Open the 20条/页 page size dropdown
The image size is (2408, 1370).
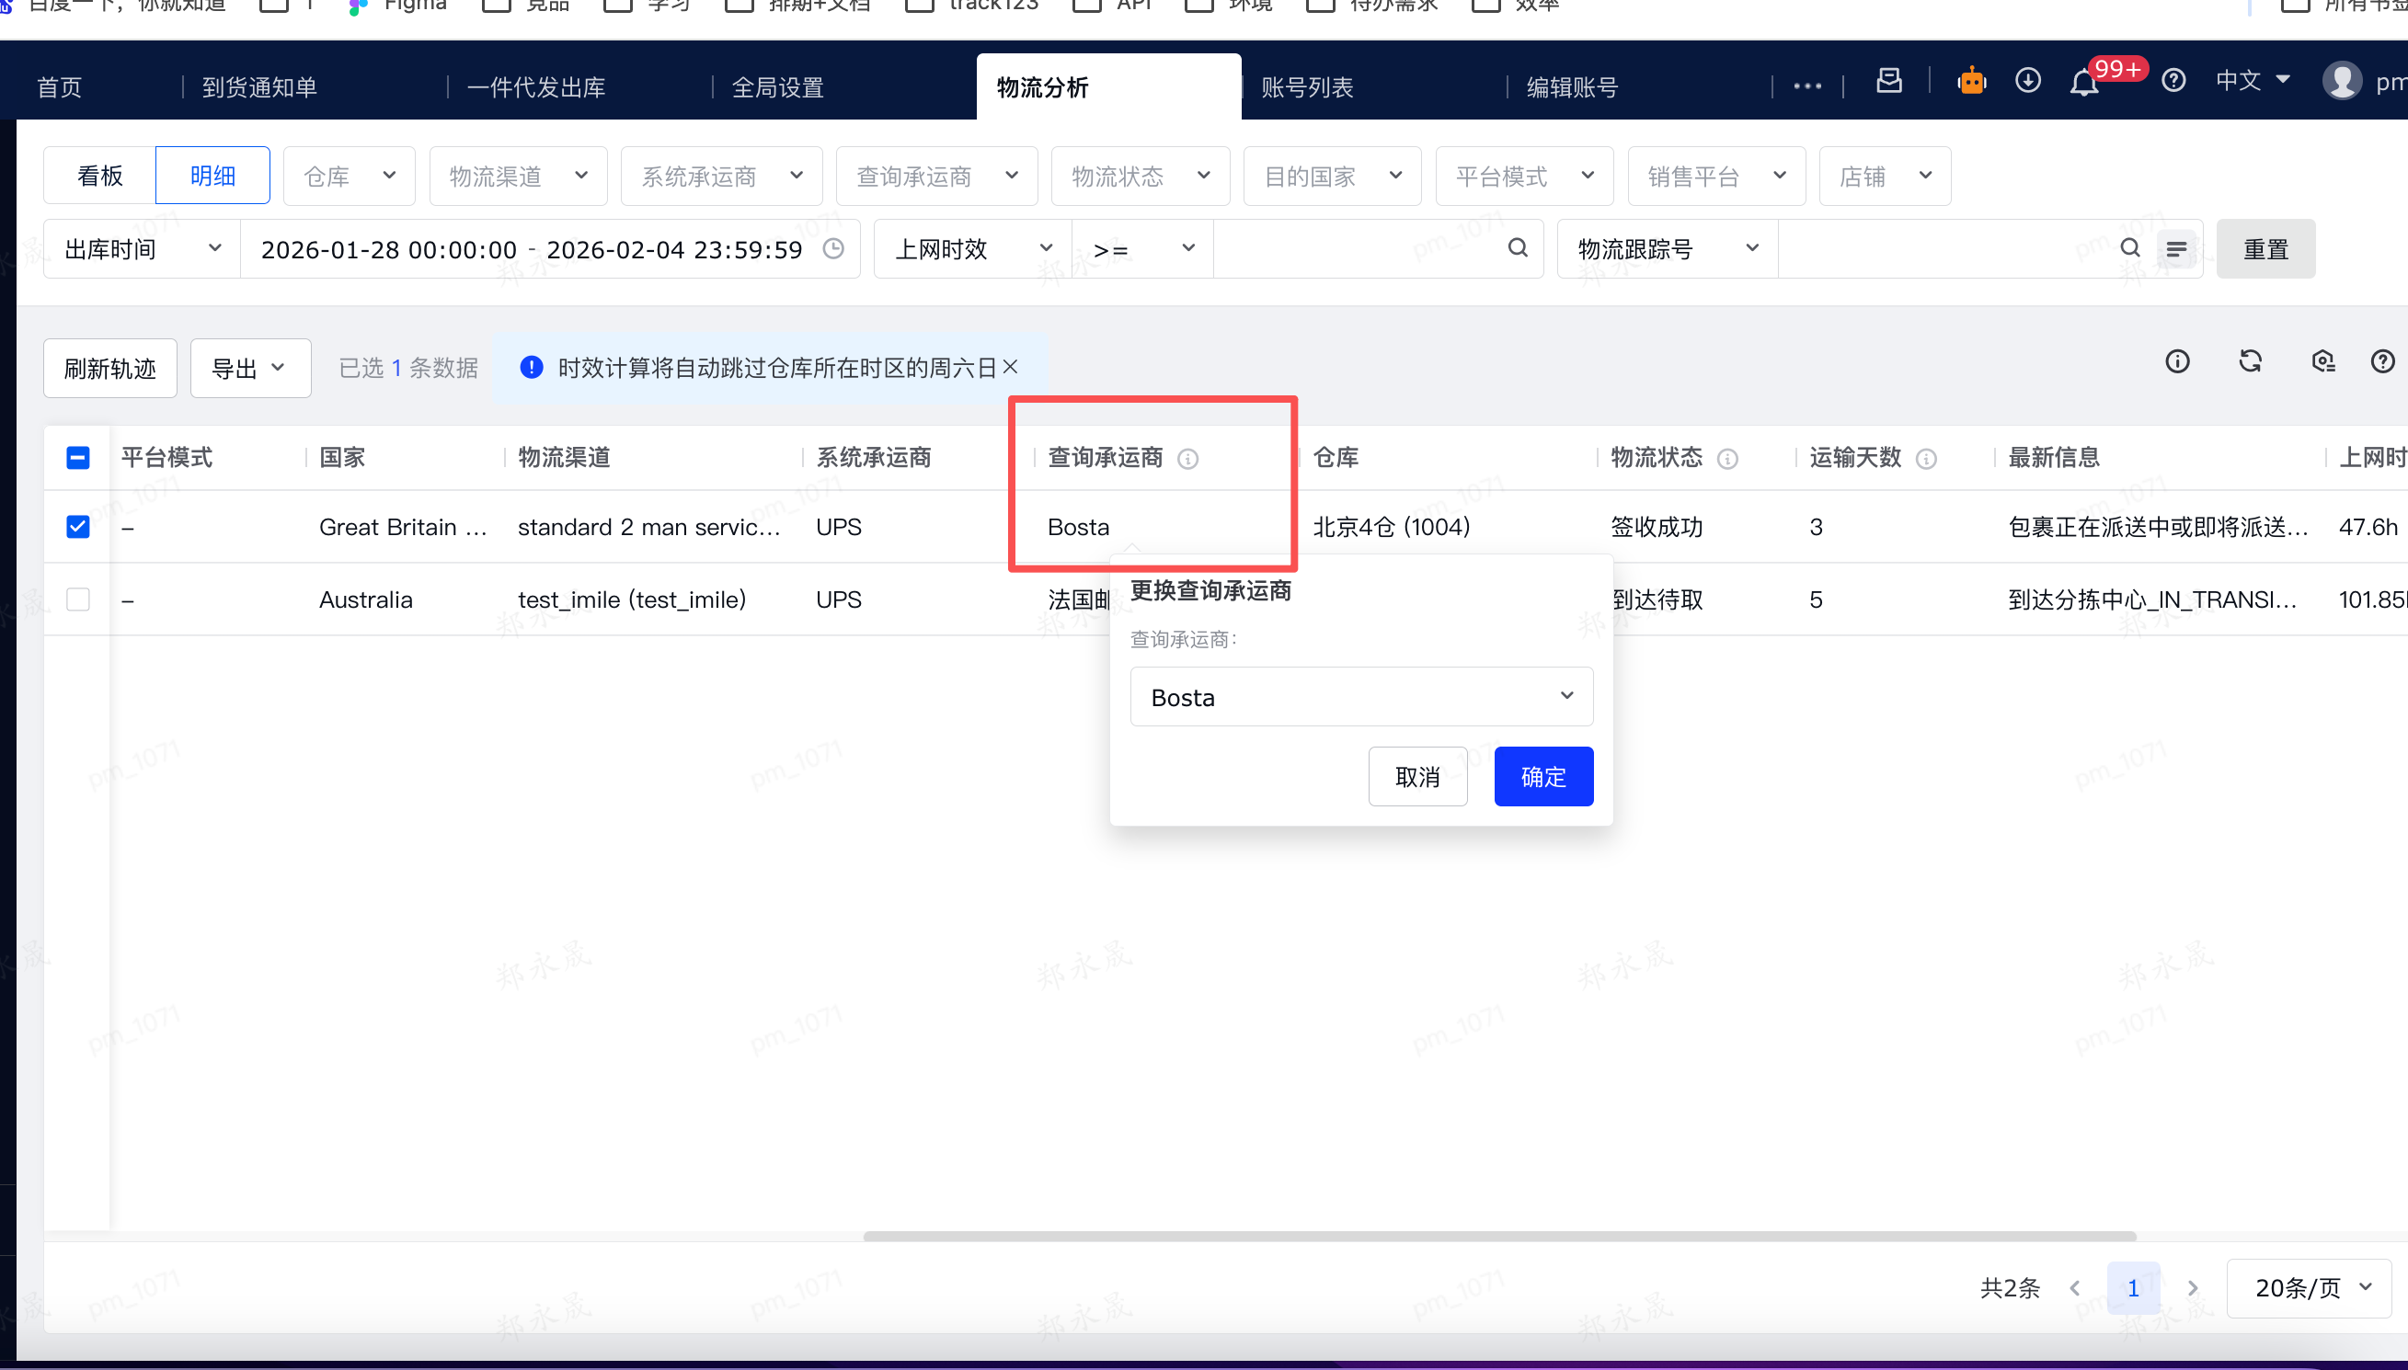[x=2309, y=1288]
